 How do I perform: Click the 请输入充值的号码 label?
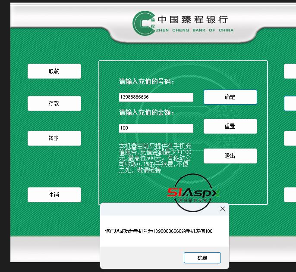[147, 81]
